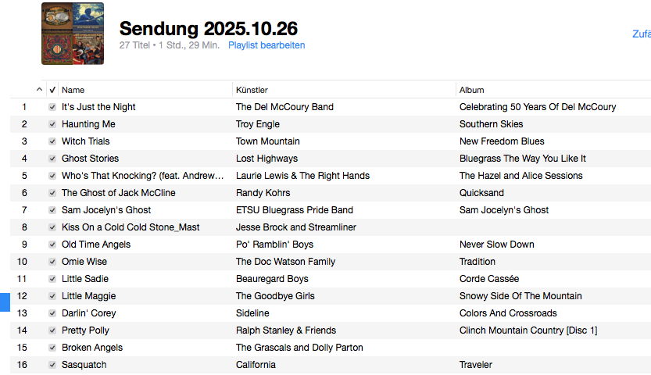Select the track "Ghost Stories"
This screenshot has width=651, height=375.
[x=91, y=159]
